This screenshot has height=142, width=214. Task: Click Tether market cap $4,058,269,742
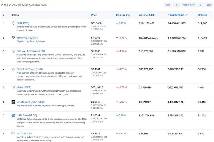(x=177, y=38)
